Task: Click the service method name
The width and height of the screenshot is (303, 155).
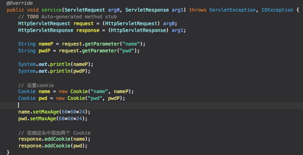Action: pyautogui.click(x=51, y=10)
